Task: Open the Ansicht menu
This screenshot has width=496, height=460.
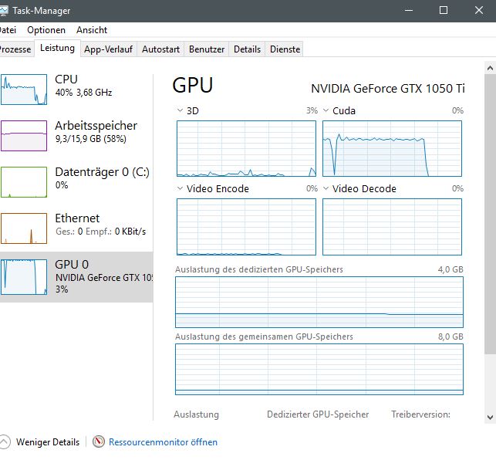Action: (x=91, y=30)
